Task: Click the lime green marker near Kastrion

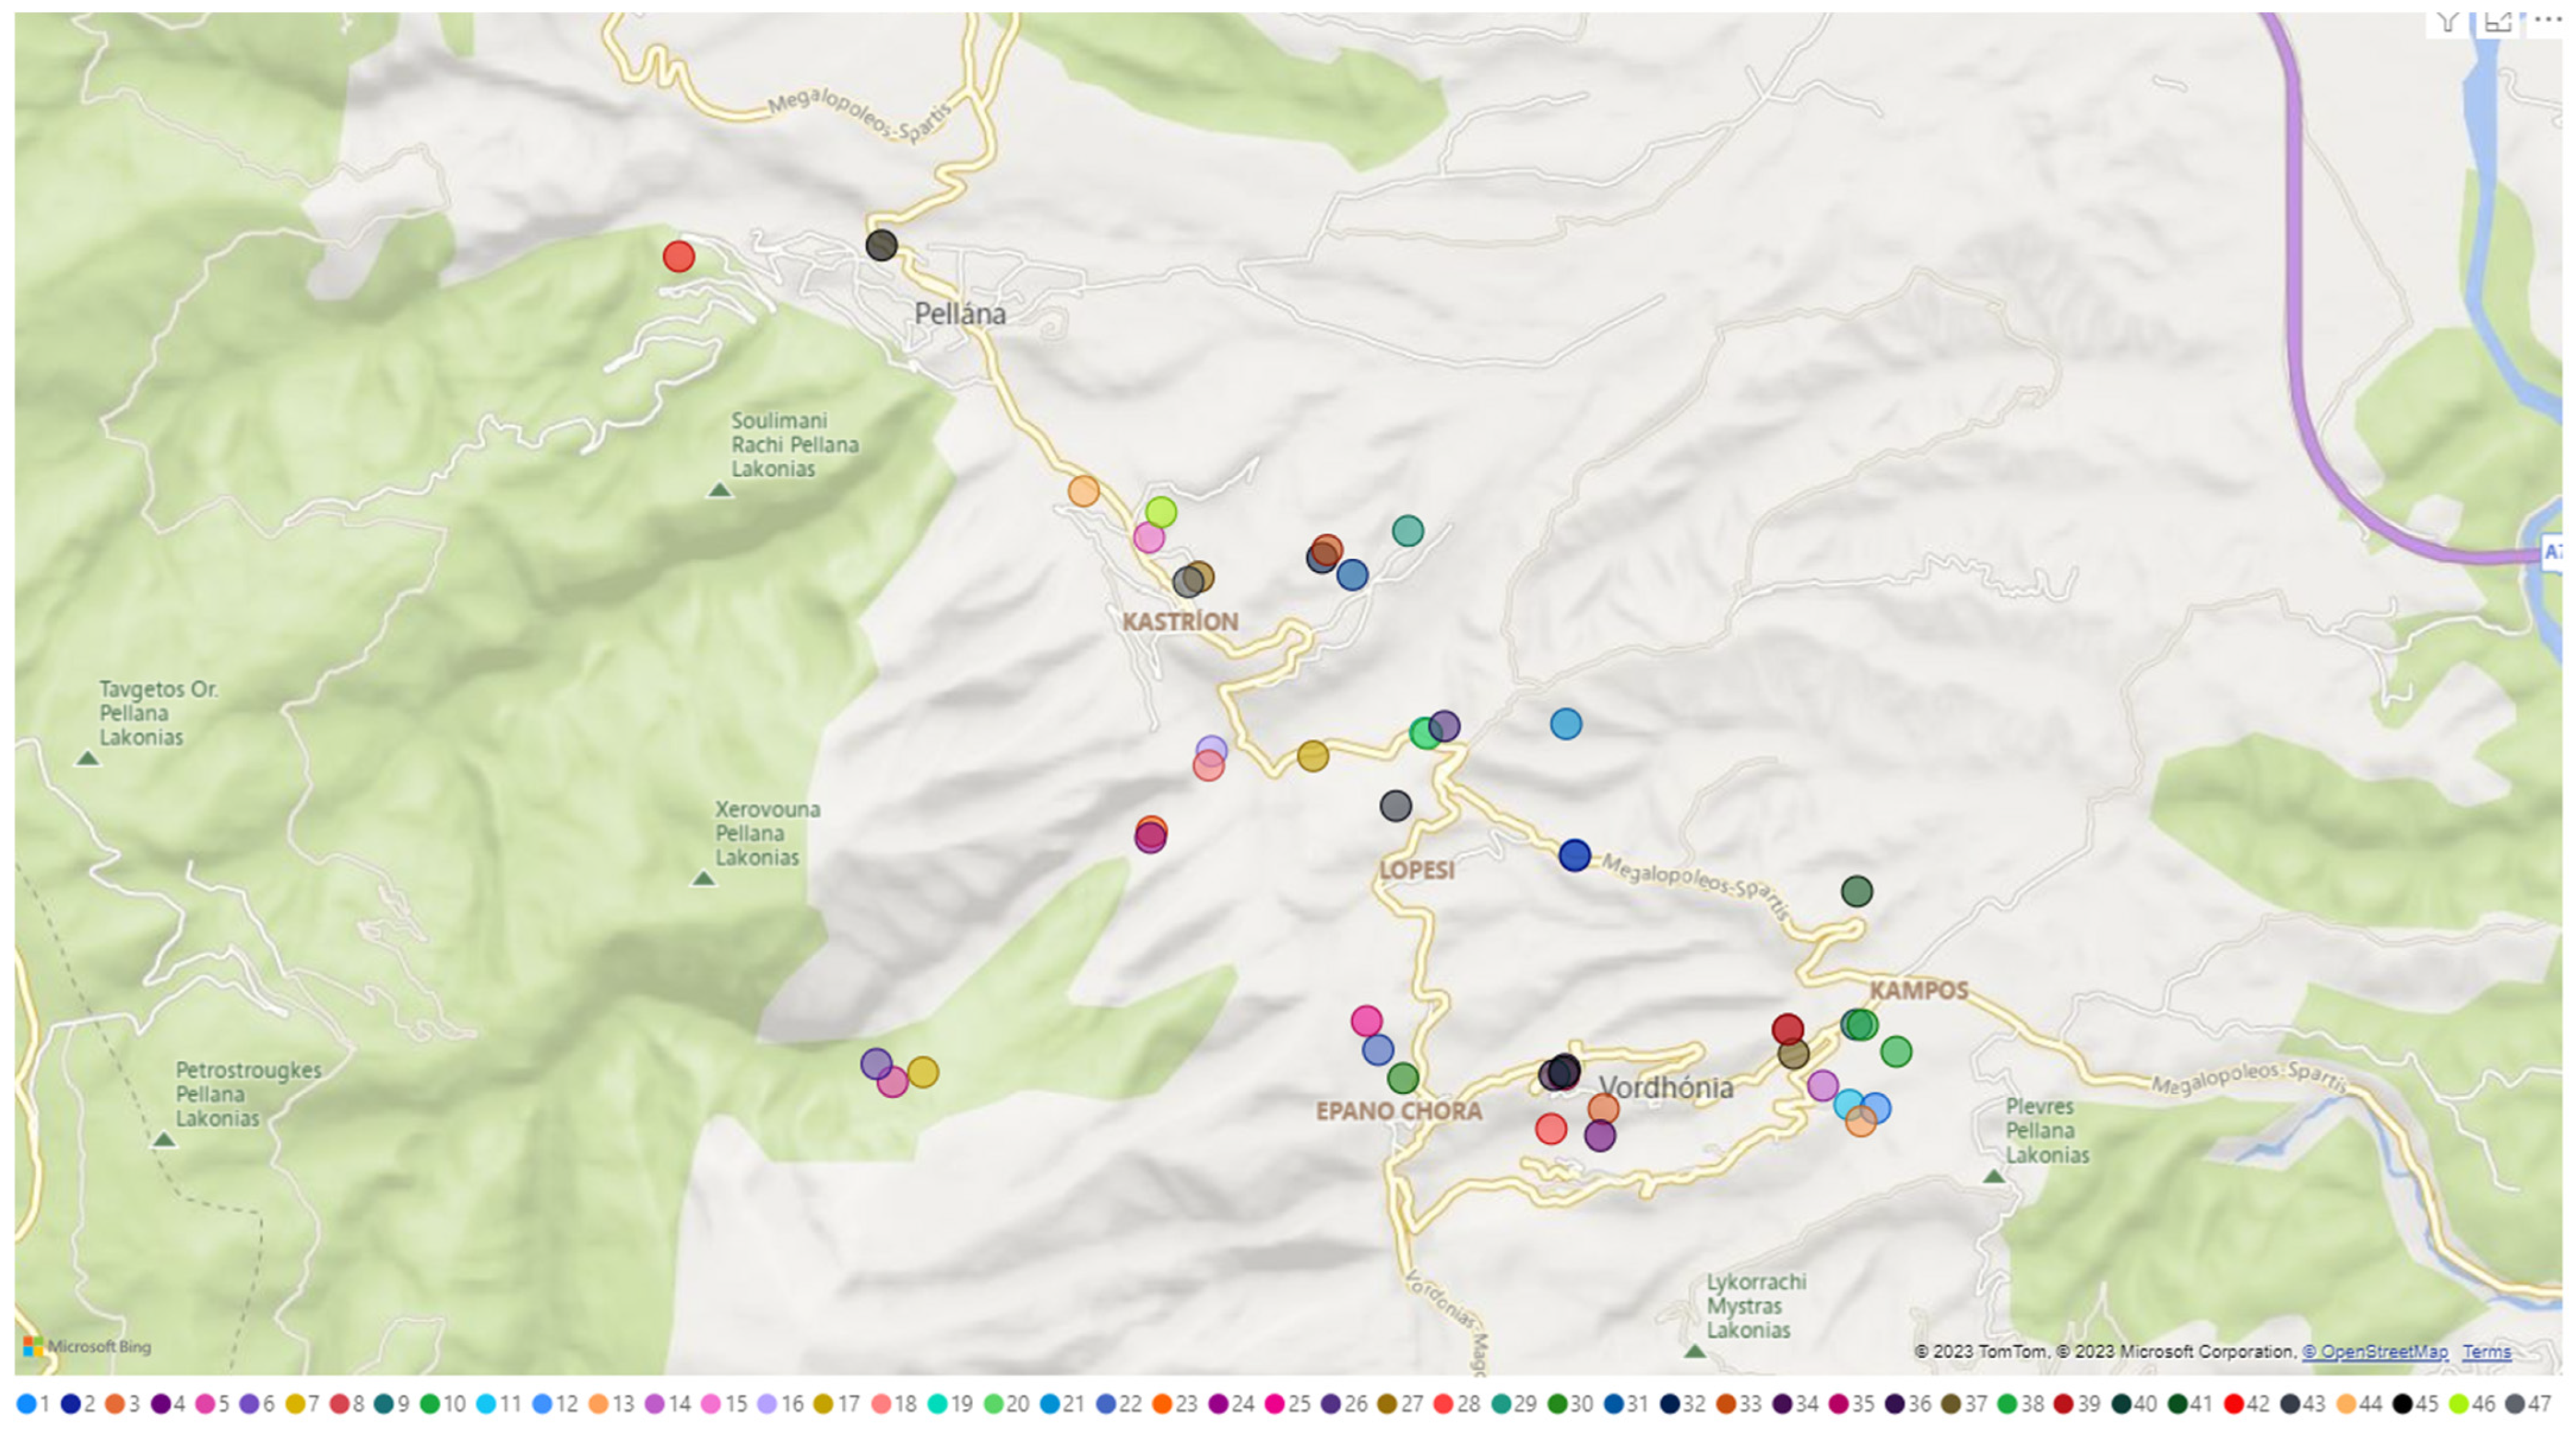Action: tap(1161, 513)
